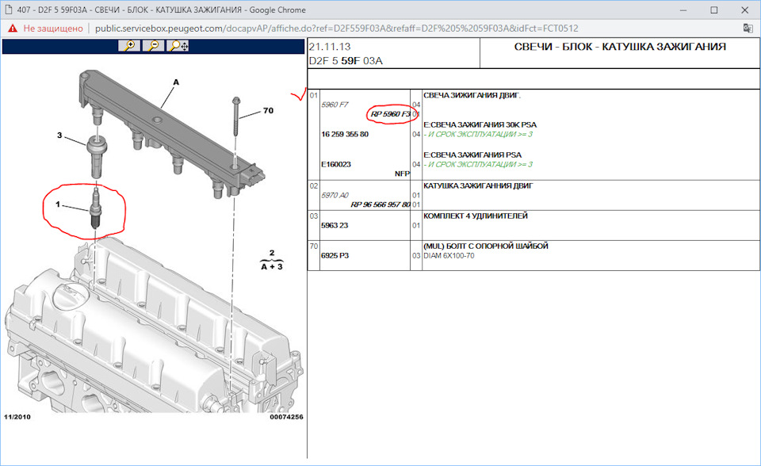Click document code 'D2F 5 59F 03A'
The width and height of the screenshot is (761, 466).
point(346,61)
